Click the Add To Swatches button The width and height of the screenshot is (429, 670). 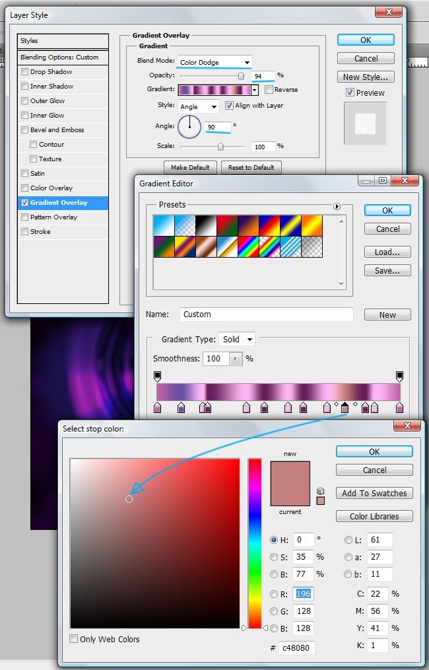point(374,494)
